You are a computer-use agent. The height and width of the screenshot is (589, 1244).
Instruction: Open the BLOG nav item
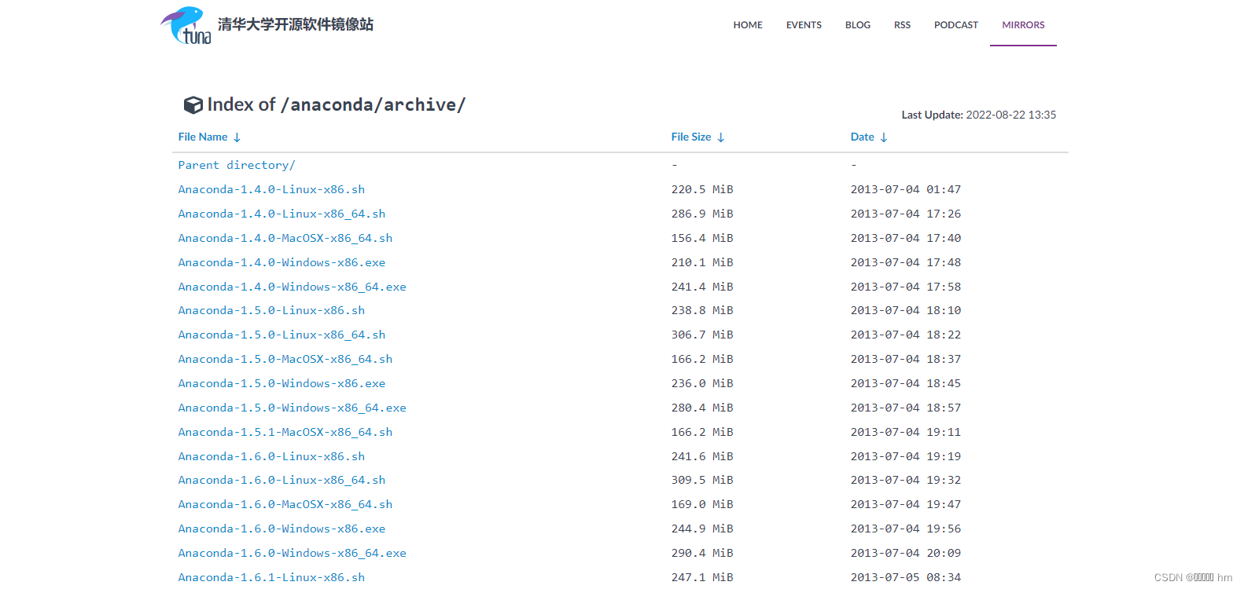point(858,25)
